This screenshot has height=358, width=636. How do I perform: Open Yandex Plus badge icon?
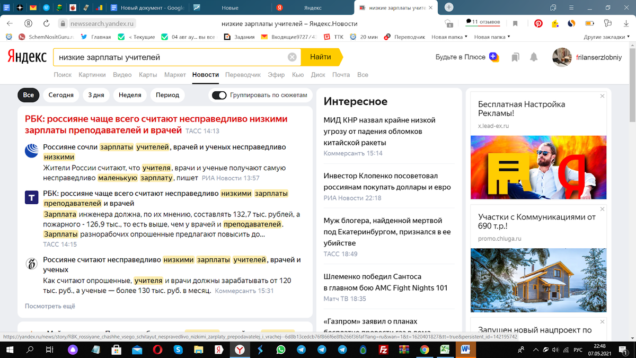coord(493,57)
